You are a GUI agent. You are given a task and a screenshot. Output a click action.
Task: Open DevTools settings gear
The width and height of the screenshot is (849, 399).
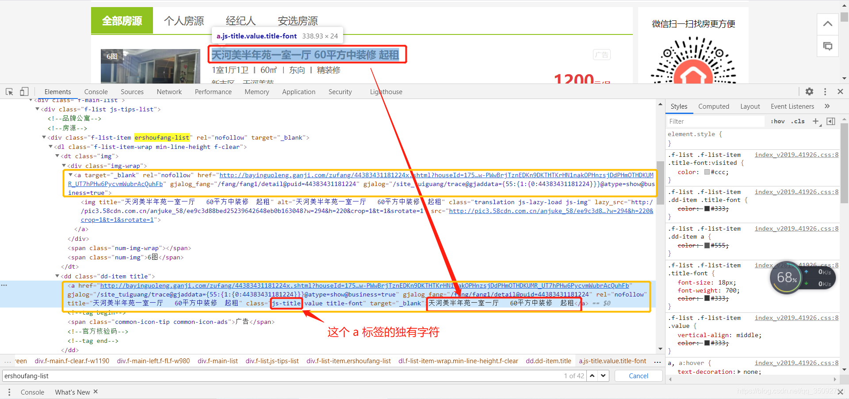[x=809, y=91]
